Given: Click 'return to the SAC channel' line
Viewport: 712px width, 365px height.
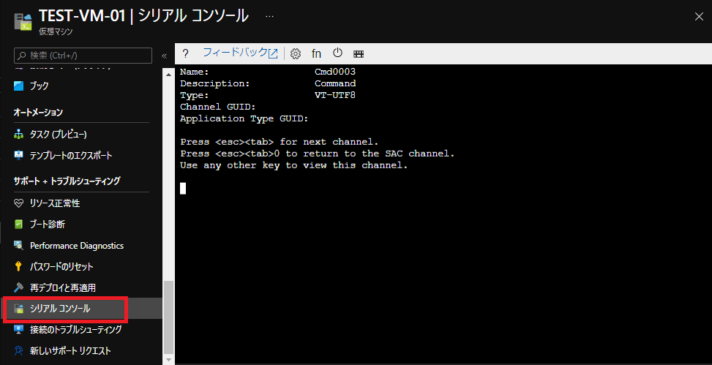Looking at the screenshot, I should 318,154.
